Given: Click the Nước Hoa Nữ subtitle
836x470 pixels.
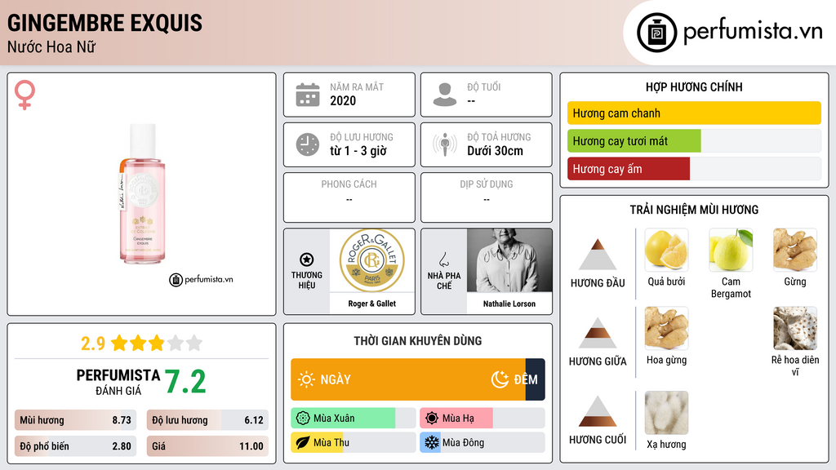Looking at the screenshot, I should (51, 47).
